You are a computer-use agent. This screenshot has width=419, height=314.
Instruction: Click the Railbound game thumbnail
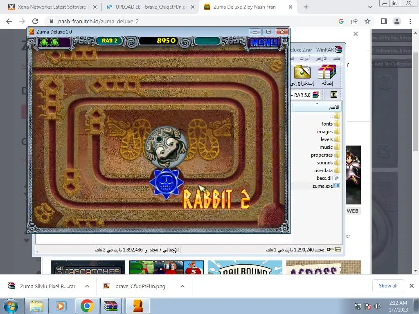(245, 267)
